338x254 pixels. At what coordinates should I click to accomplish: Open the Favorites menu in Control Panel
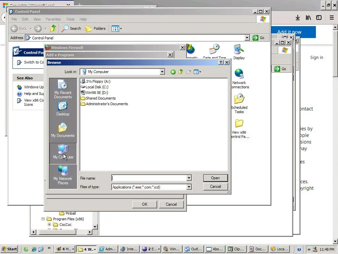pyautogui.click(x=53, y=19)
